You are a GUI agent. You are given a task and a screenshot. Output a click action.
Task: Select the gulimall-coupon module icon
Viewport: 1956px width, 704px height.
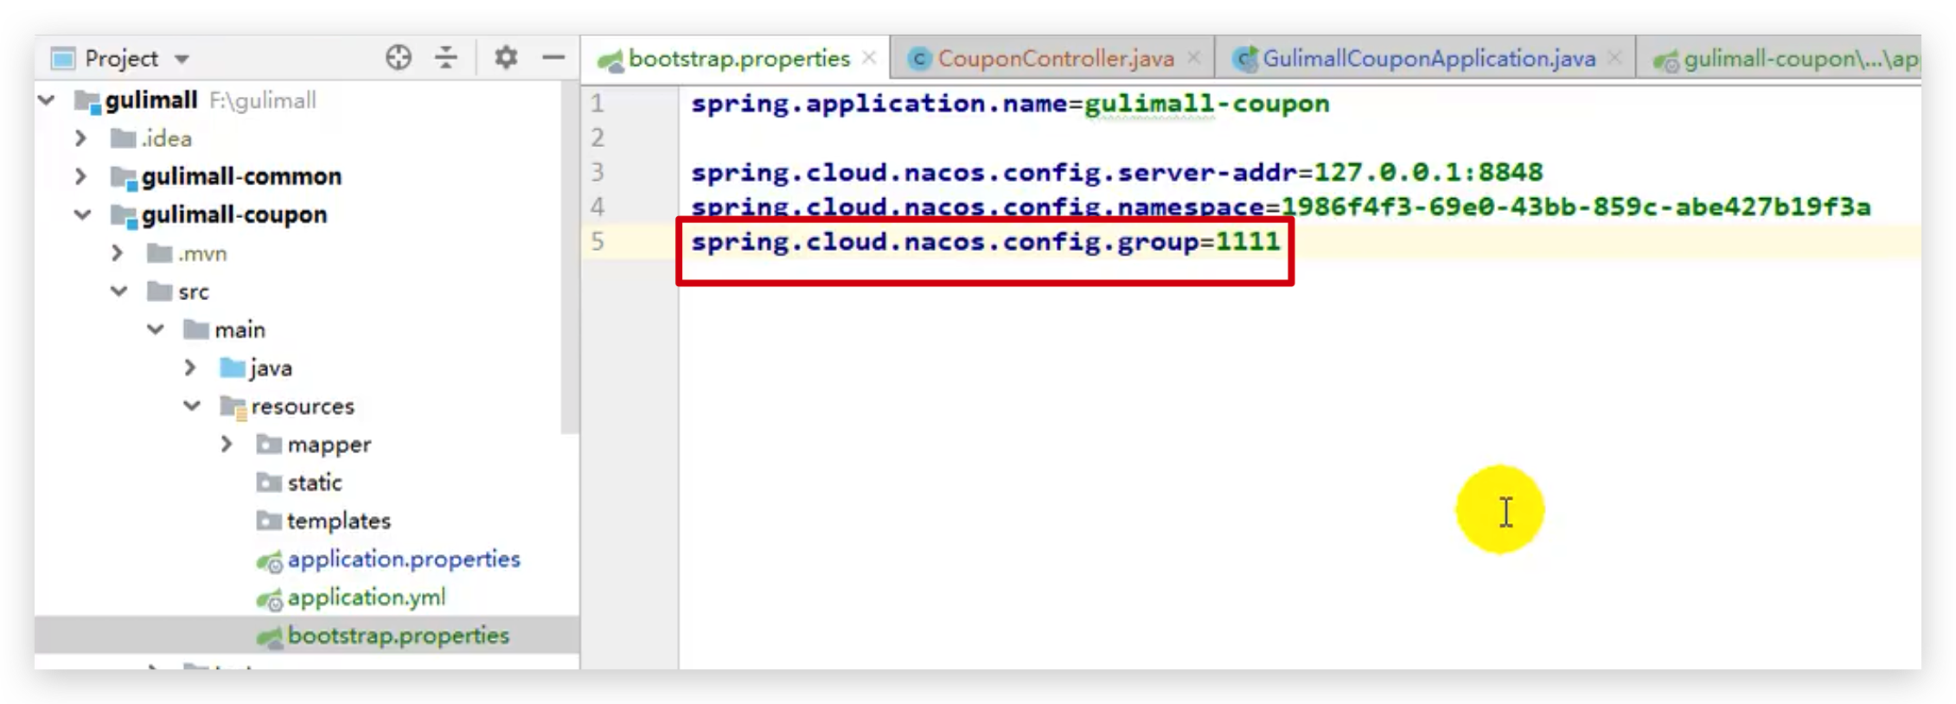[124, 215]
